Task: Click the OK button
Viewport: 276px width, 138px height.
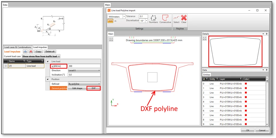Action: click(248, 130)
